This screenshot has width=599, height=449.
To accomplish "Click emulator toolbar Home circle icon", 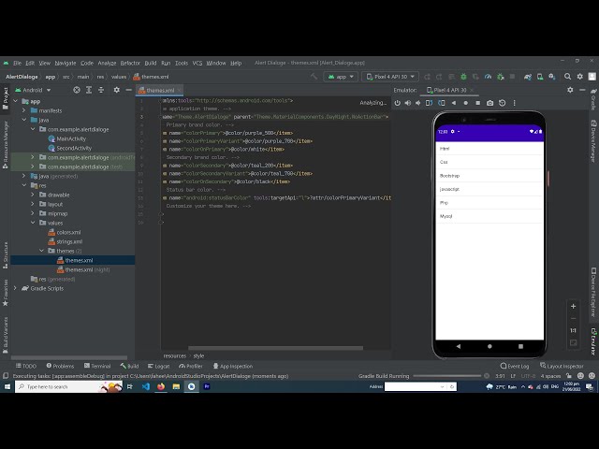I will pyautogui.click(x=466, y=103).
